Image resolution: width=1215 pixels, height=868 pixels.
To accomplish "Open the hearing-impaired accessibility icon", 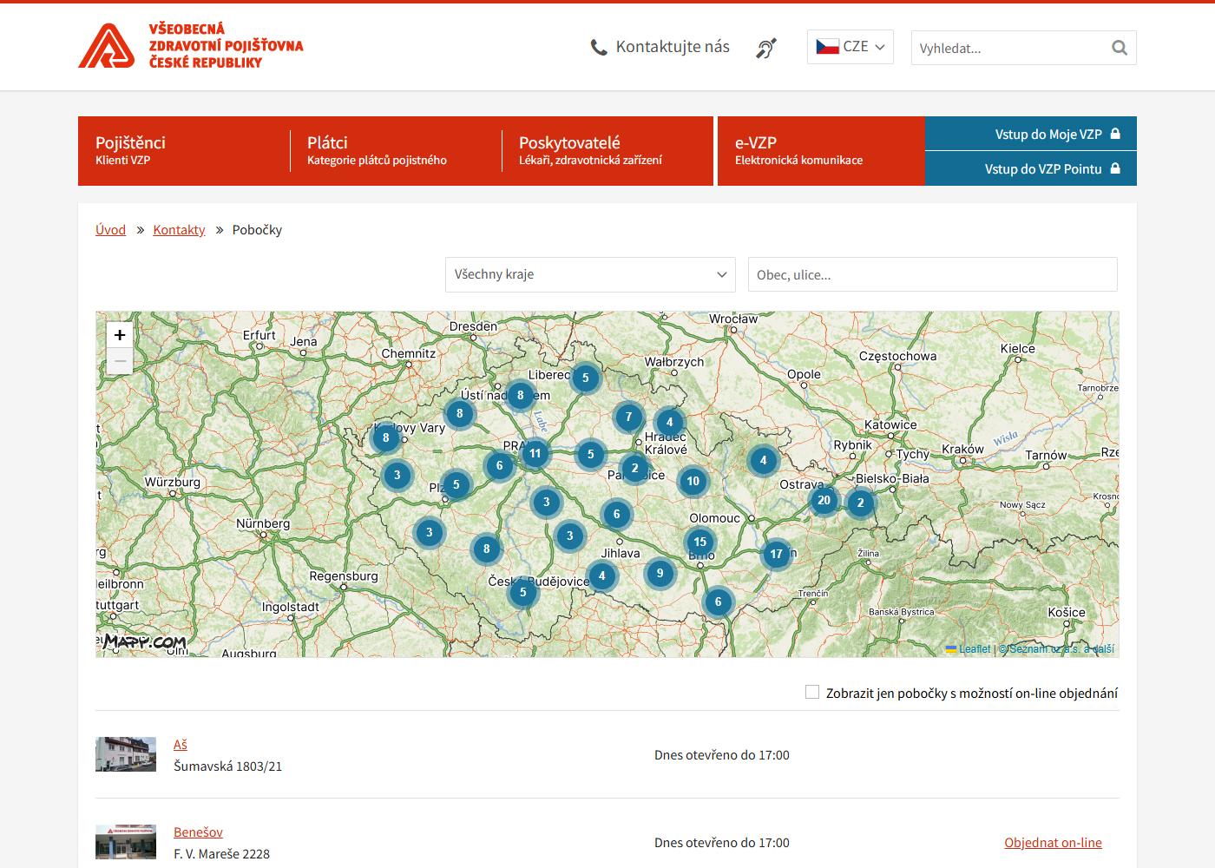I will [x=766, y=48].
